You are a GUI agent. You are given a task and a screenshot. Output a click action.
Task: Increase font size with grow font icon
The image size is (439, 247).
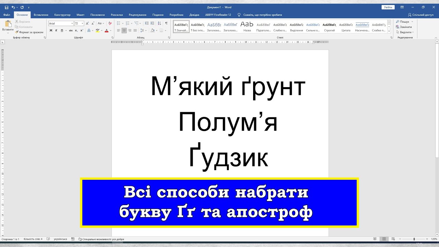click(87, 23)
